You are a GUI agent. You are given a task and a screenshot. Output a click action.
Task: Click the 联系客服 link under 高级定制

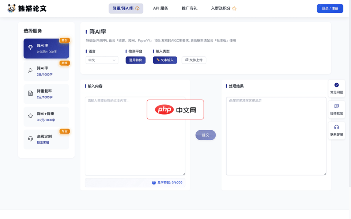pyautogui.click(x=43, y=143)
